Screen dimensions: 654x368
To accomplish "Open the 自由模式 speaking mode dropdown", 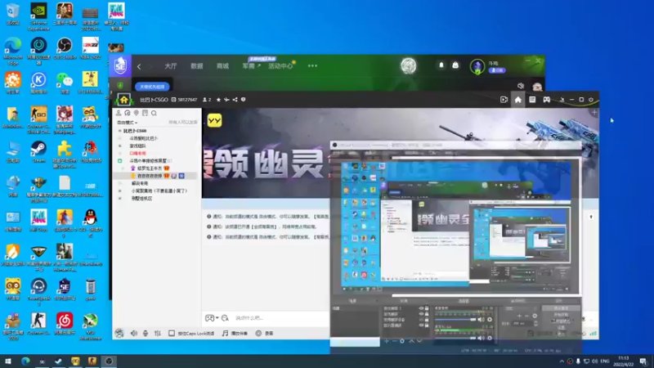I will (x=128, y=122).
